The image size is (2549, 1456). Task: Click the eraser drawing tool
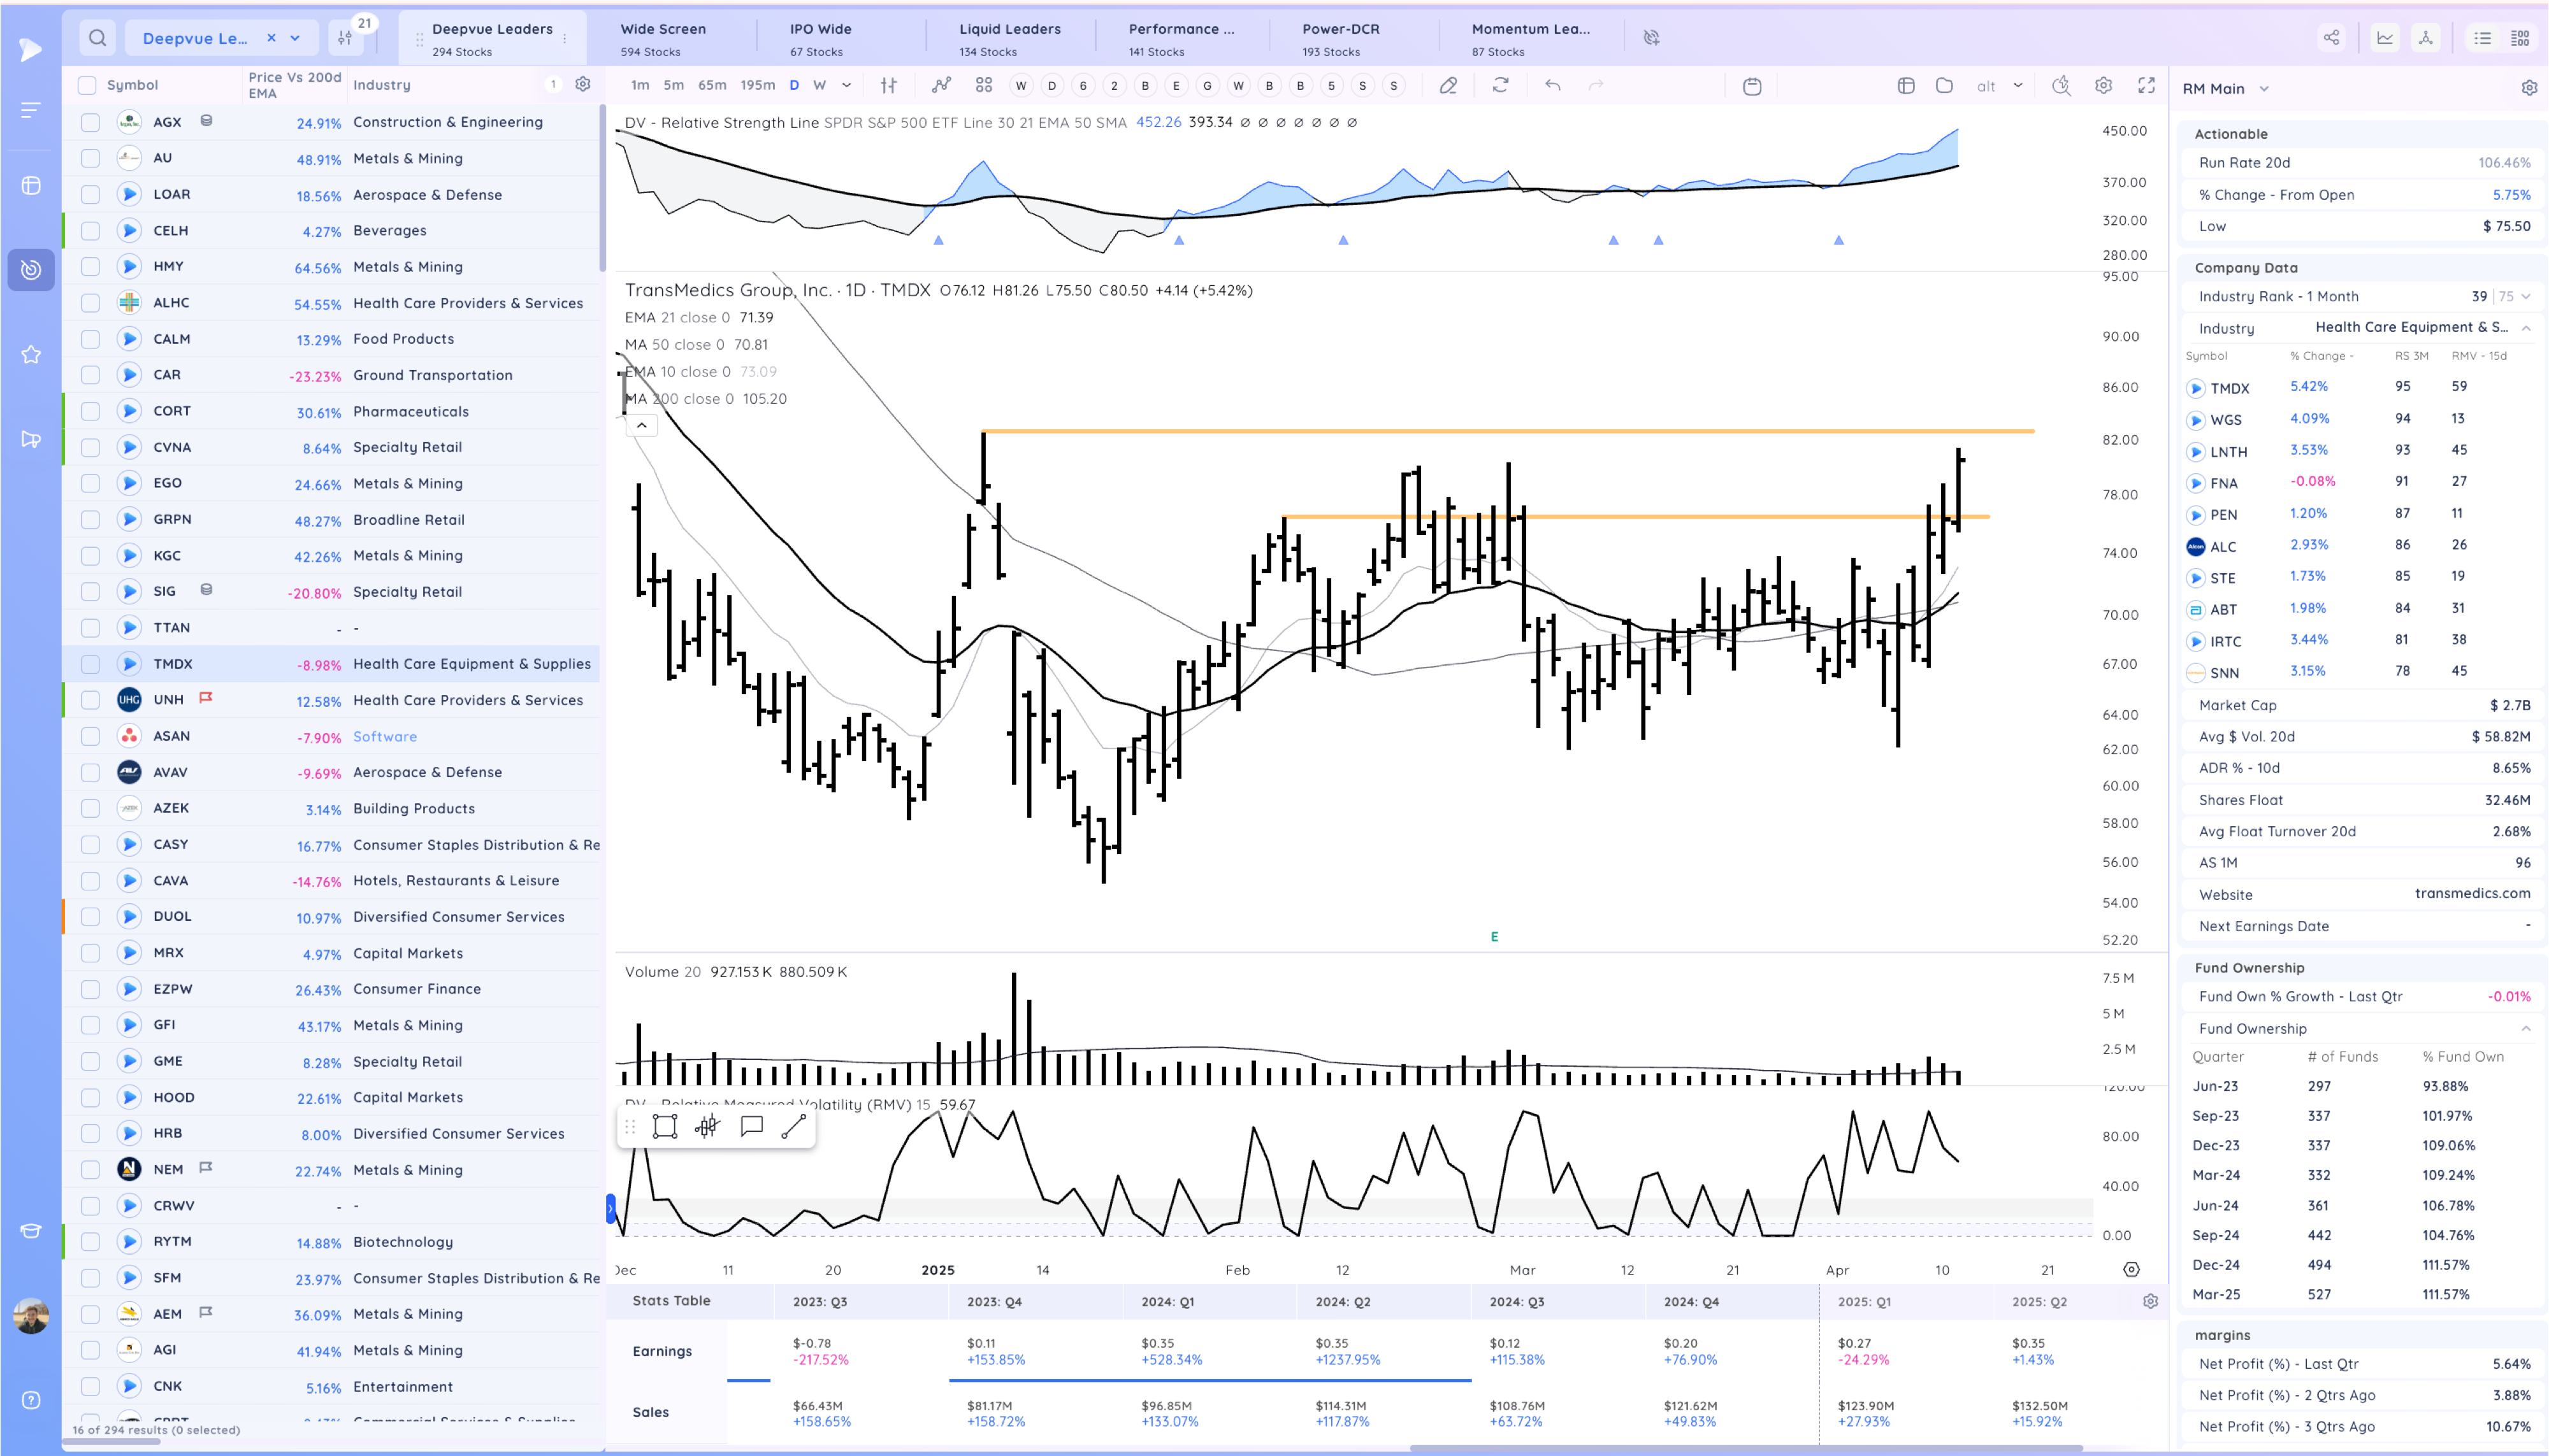click(1448, 85)
